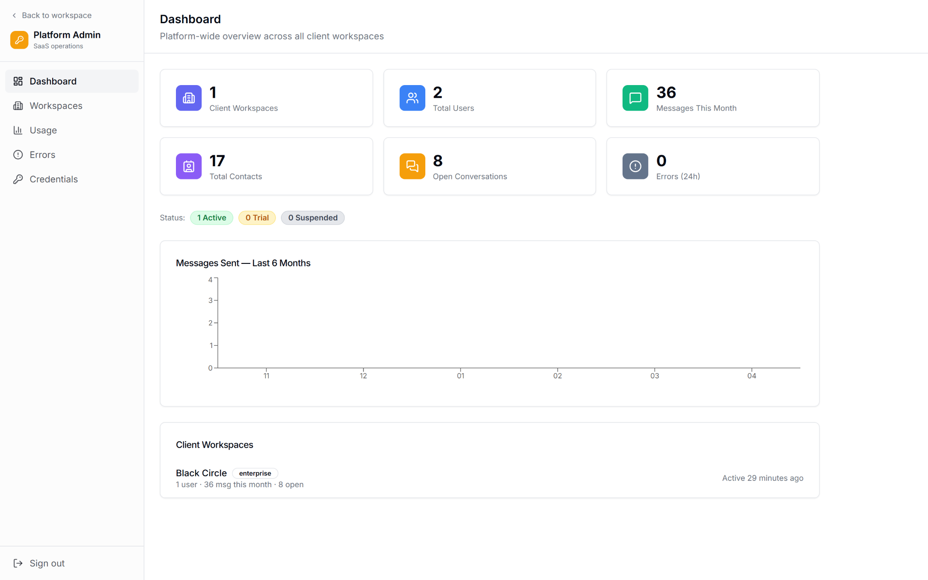
Task: Click the Client Workspaces stat card
Action: click(266, 98)
